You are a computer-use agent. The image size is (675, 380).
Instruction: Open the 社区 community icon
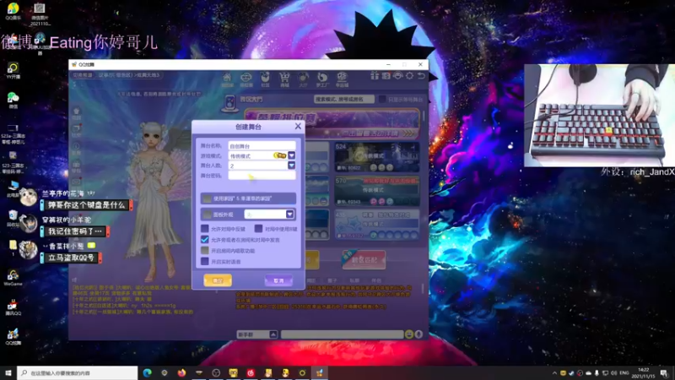coord(265,79)
